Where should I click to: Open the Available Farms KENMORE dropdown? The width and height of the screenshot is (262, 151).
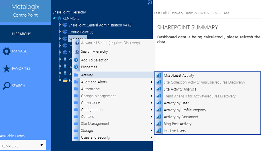coord(23,145)
